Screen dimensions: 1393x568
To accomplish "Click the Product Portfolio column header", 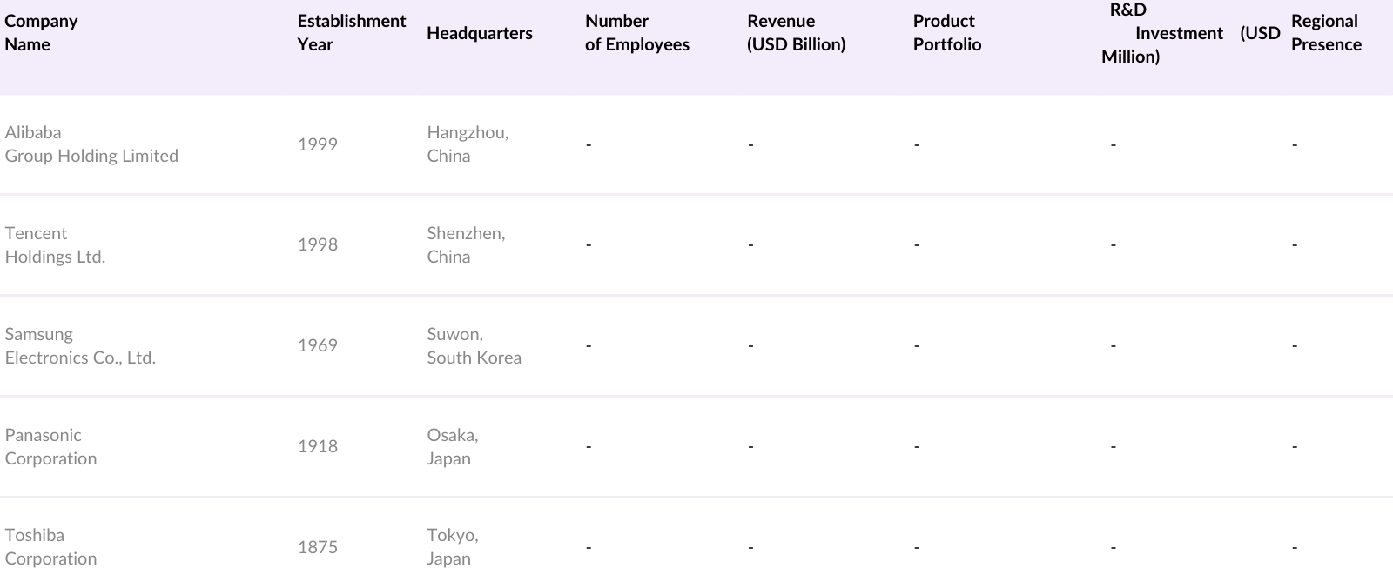I will (x=946, y=33).
